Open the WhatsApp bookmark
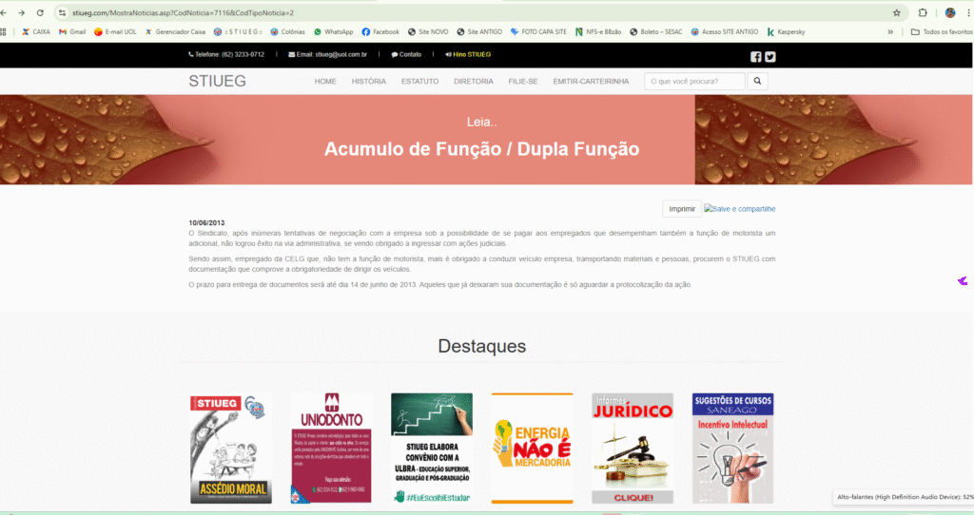This screenshot has height=515, width=974. coord(333,31)
